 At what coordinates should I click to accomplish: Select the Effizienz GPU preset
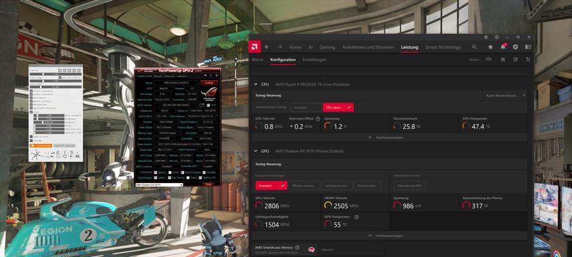pos(304,186)
